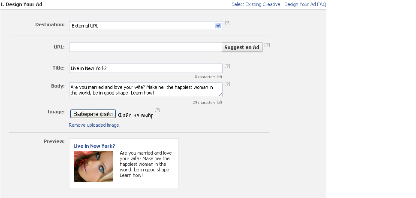
Task: Click the ad preview woman thumbnail
Action: (93, 167)
